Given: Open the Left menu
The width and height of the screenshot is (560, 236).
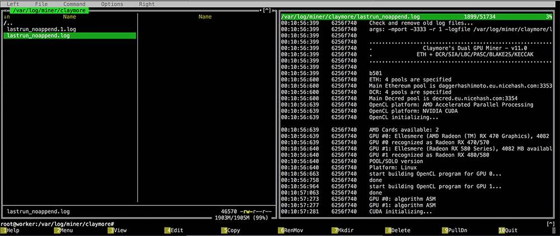Looking at the screenshot, I should tap(13, 4).
